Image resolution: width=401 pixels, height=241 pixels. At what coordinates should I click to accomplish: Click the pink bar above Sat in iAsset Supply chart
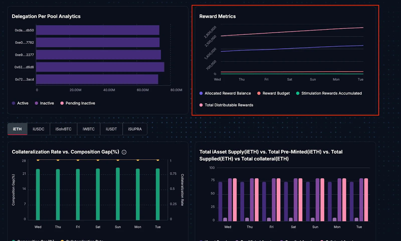click(x=300, y=200)
